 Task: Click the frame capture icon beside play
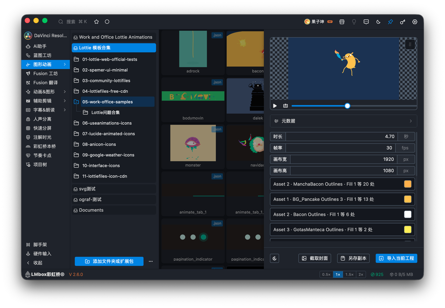pyautogui.click(x=285, y=106)
